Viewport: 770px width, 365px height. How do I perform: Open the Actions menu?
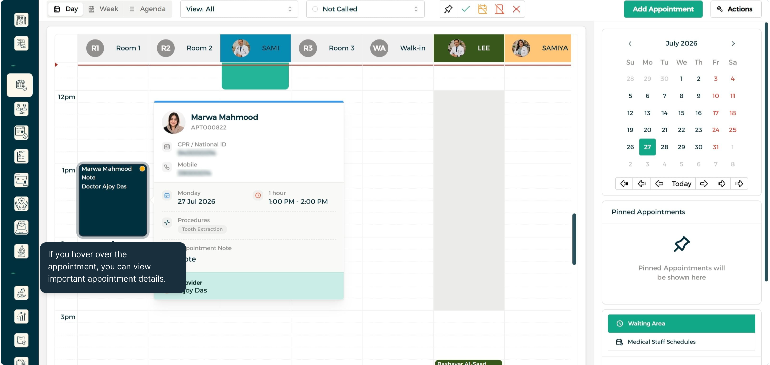coord(736,9)
